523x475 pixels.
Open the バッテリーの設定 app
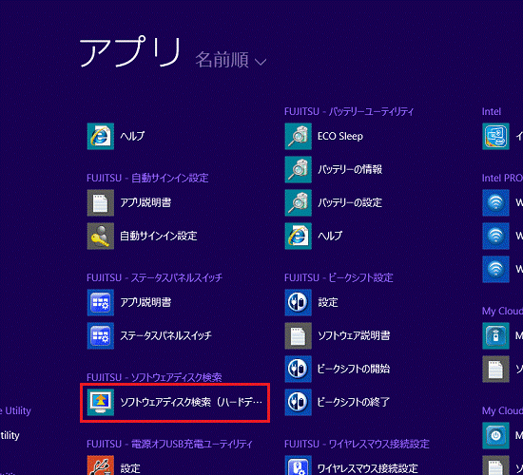click(x=334, y=202)
